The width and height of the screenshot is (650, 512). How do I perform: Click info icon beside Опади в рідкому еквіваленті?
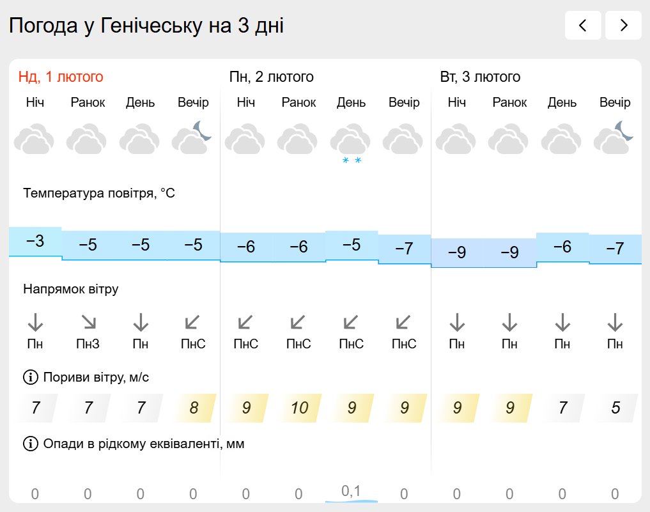point(30,444)
